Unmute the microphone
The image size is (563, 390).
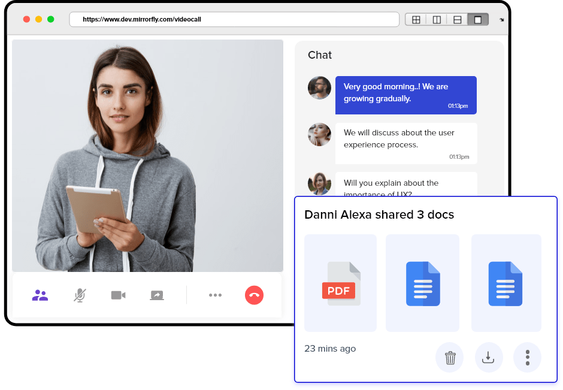pos(78,295)
